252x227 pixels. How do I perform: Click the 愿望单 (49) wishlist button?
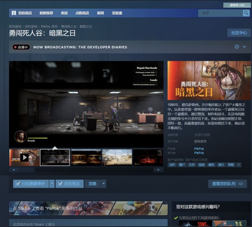[237, 5]
